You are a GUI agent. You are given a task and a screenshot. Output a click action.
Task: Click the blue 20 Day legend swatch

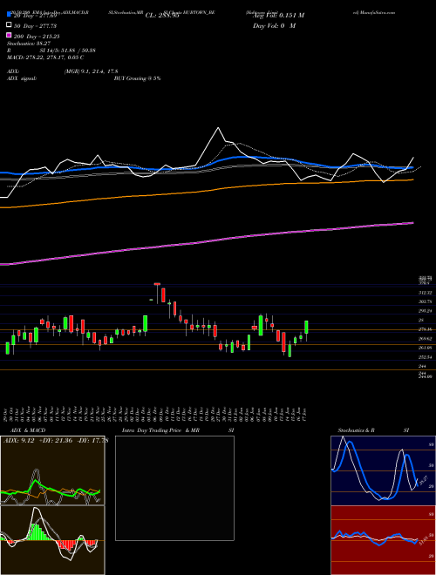[9, 14]
